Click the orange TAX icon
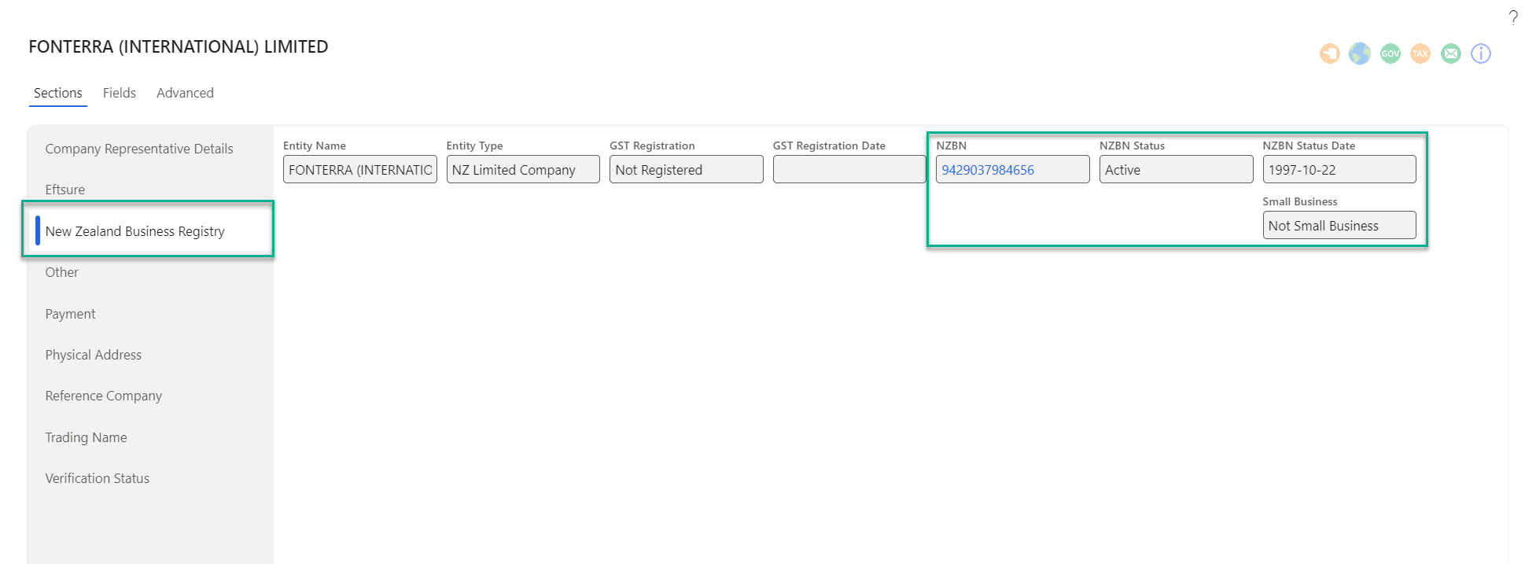 click(x=1420, y=53)
